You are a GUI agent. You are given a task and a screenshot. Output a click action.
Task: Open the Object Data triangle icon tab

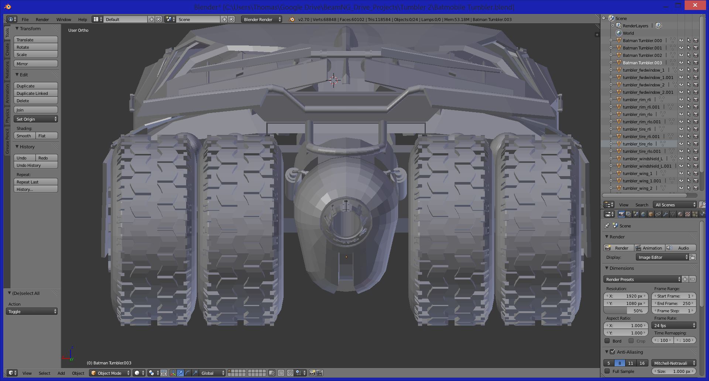[x=673, y=214]
